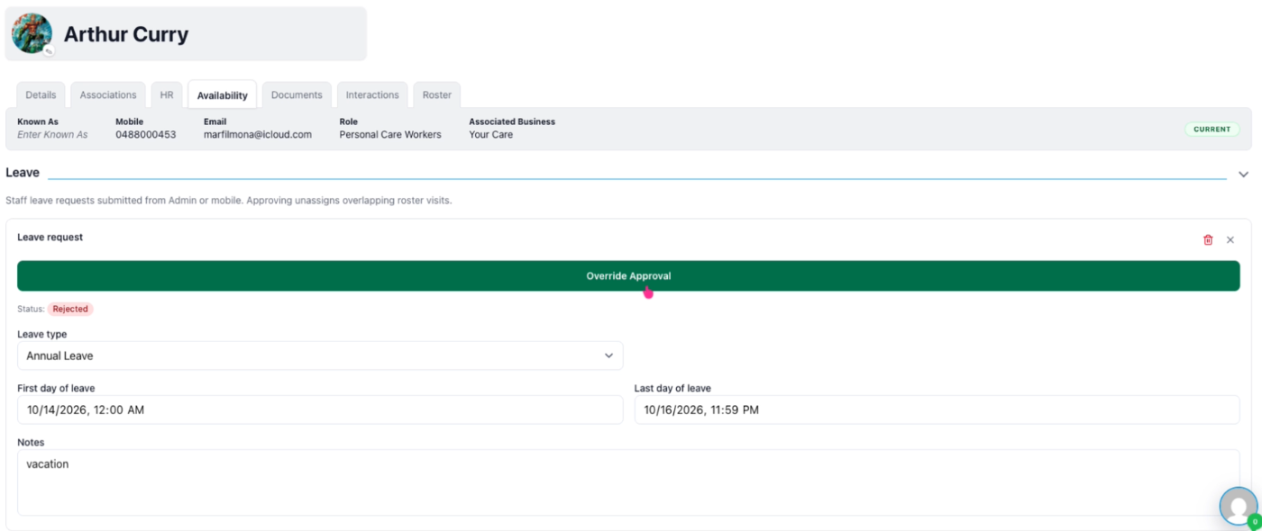Click the Enter Known As placeholder
This screenshot has height=531, width=1262.
click(52, 135)
